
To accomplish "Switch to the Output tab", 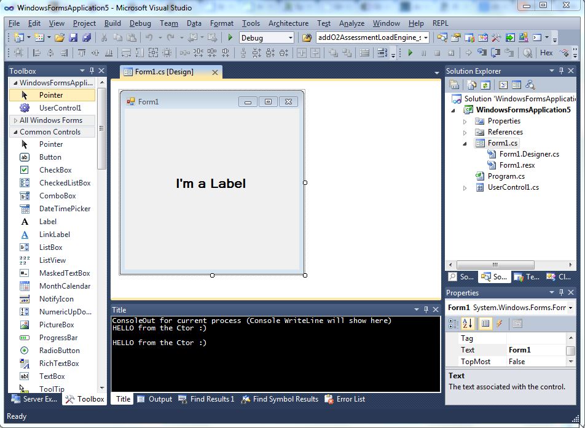I will [154, 399].
